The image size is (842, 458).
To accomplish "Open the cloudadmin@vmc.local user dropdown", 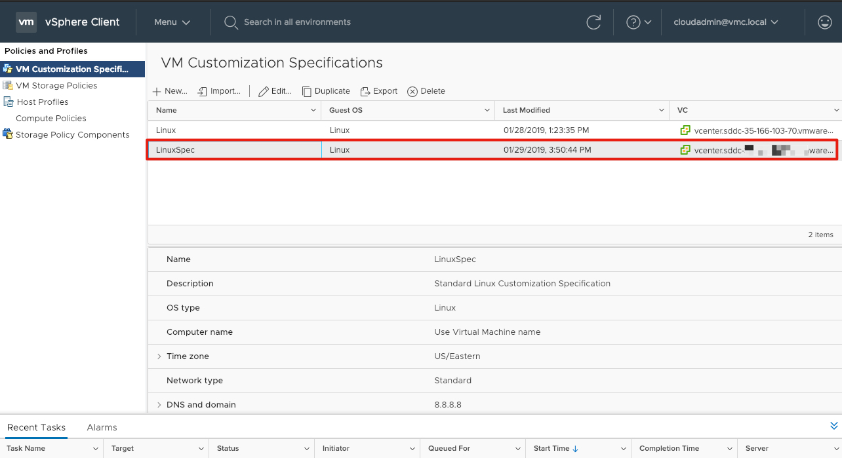I will 725,22.
